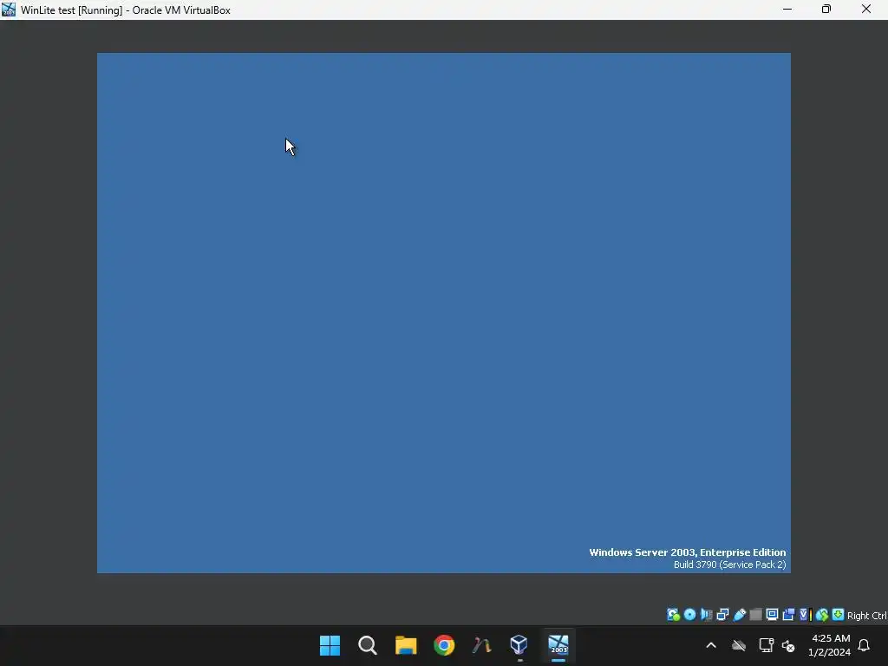Open taskbar Search

368,645
